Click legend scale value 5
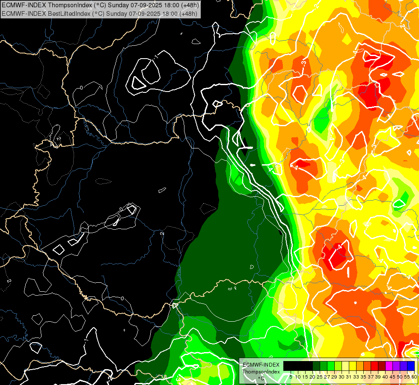This screenshot has height=385, width=419. click(291, 377)
